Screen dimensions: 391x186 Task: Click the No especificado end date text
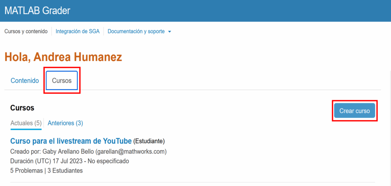click(108, 161)
